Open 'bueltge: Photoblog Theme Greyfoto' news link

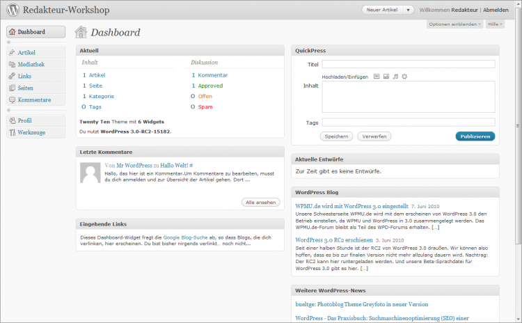tap(362, 304)
